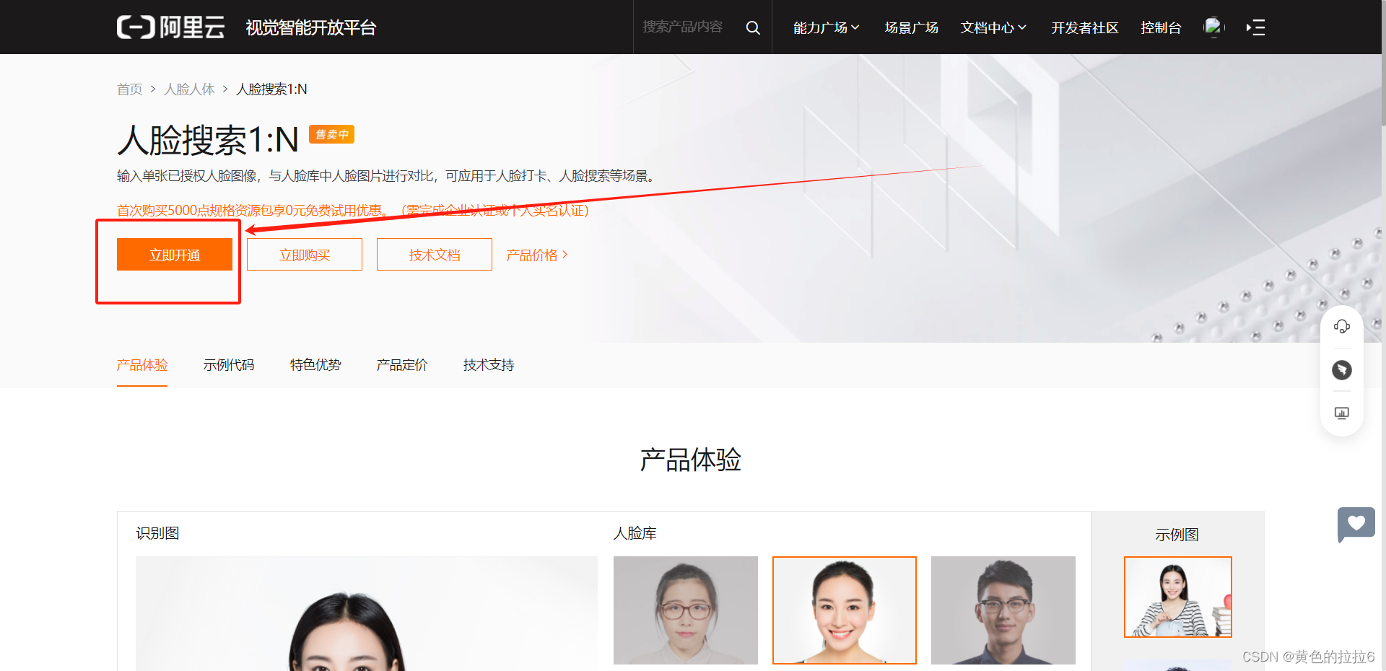Viewport: 1386px width, 671px height.
Task: Expand the 能力广场 dropdown menu
Action: tap(826, 27)
